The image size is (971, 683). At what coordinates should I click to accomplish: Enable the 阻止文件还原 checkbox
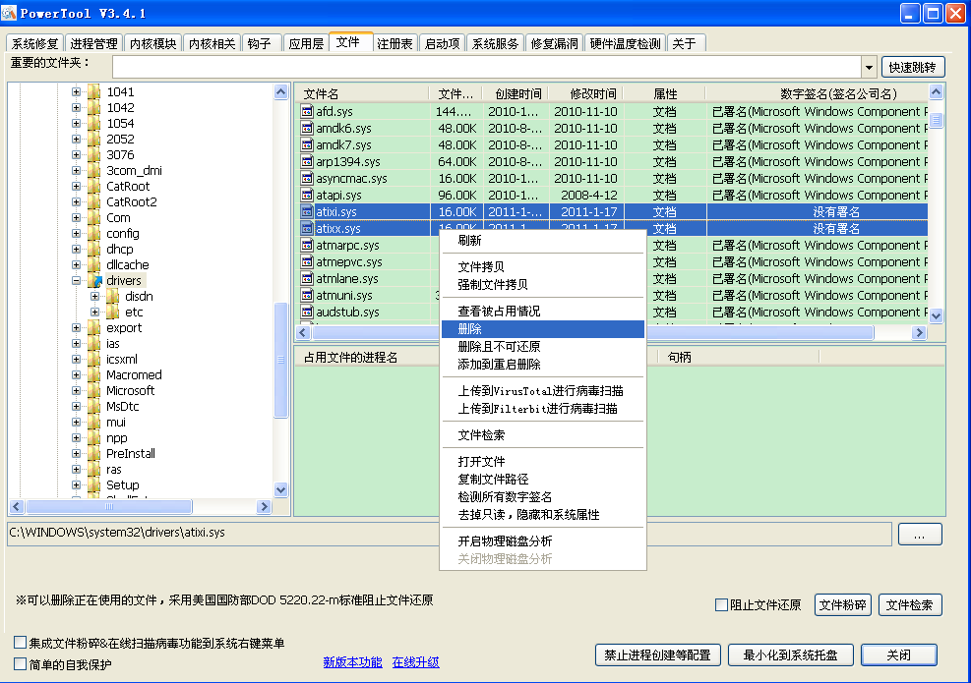coord(721,605)
